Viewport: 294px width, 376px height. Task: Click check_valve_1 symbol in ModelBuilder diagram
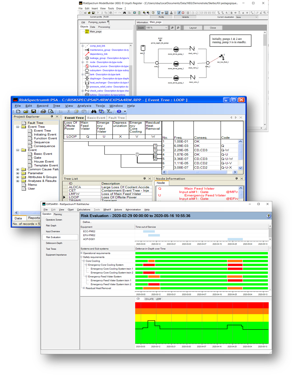point(192,49)
